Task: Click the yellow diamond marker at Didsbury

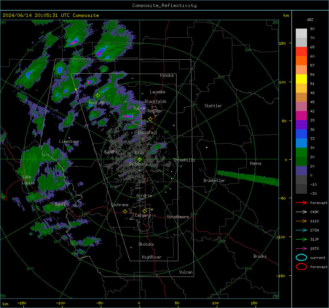Action: point(139,160)
